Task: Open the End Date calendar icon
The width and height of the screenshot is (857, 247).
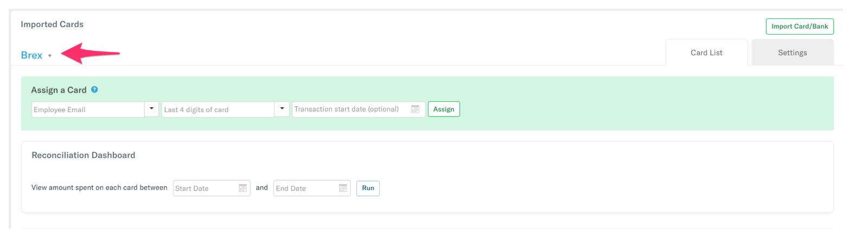Action: pyautogui.click(x=343, y=188)
